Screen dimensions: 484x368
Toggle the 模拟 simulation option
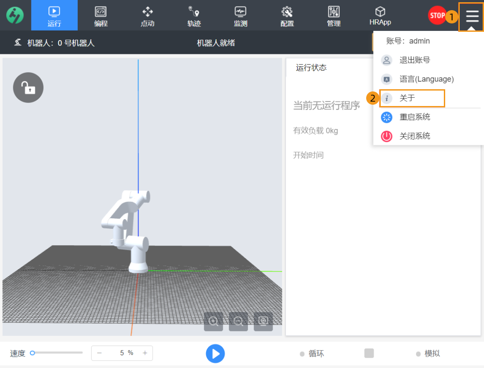pyautogui.click(x=428, y=353)
